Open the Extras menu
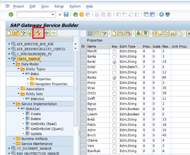190x155 pixels. click(59, 6)
